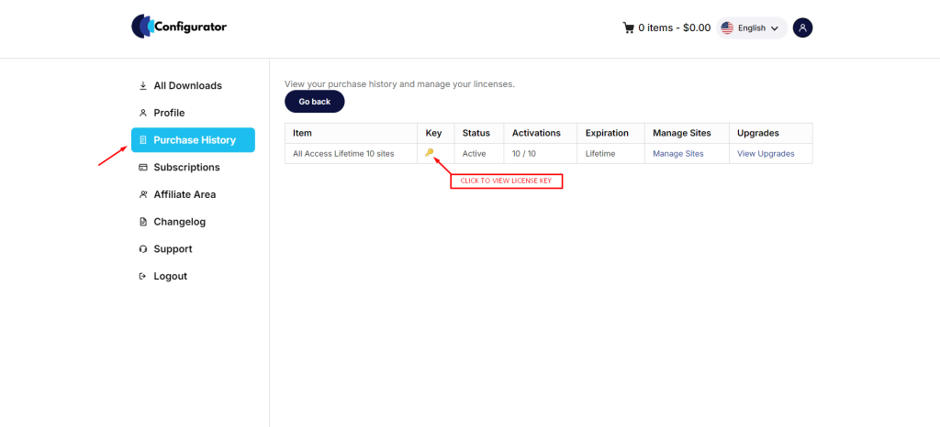940x427 pixels.
Task: Follow the View Upgrades link
Action: coord(766,154)
